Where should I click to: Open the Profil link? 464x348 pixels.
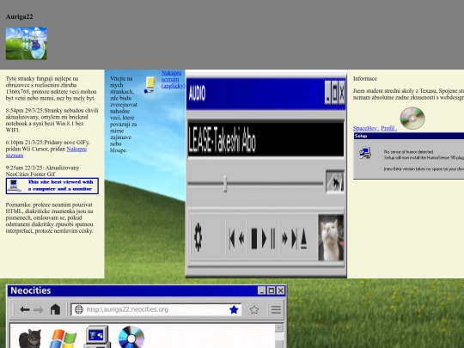tap(388, 128)
